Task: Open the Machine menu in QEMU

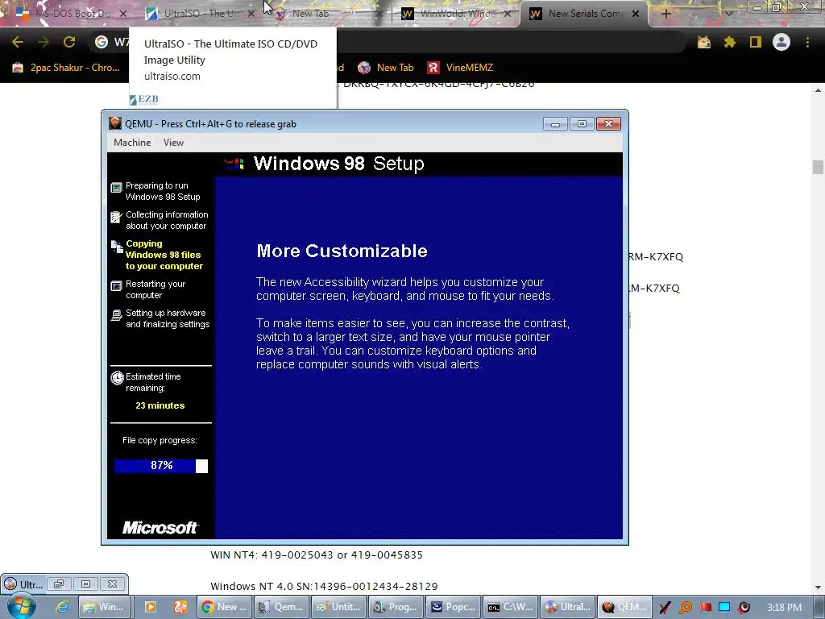Action: (x=132, y=143)
